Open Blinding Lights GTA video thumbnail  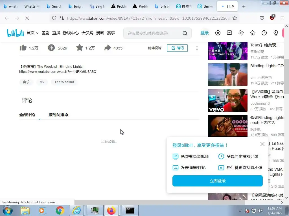pos(227,75)
